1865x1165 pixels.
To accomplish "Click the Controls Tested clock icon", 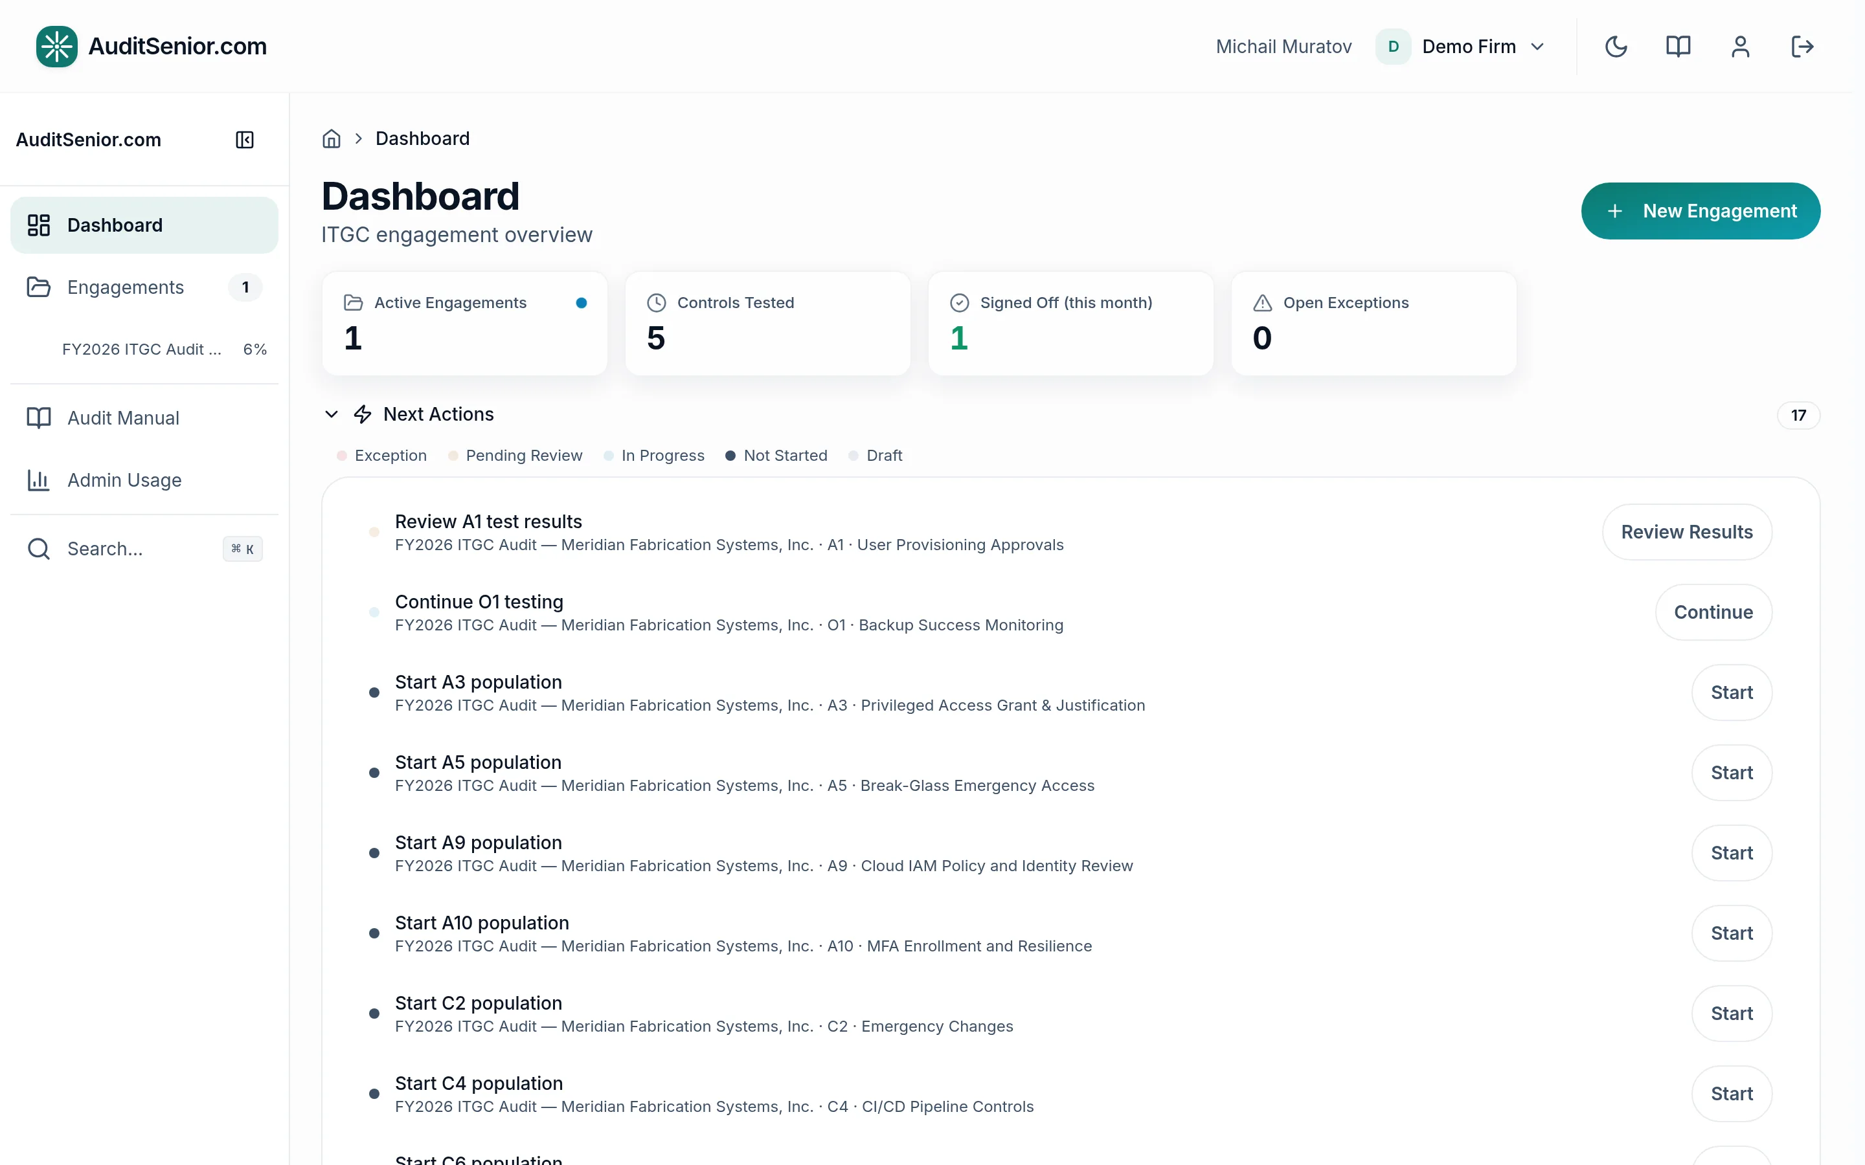I will 656,303.
